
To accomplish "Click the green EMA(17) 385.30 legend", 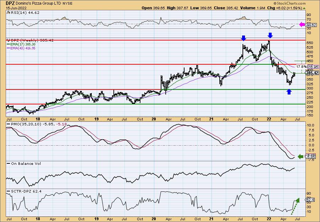I will (x=21, y=44).
